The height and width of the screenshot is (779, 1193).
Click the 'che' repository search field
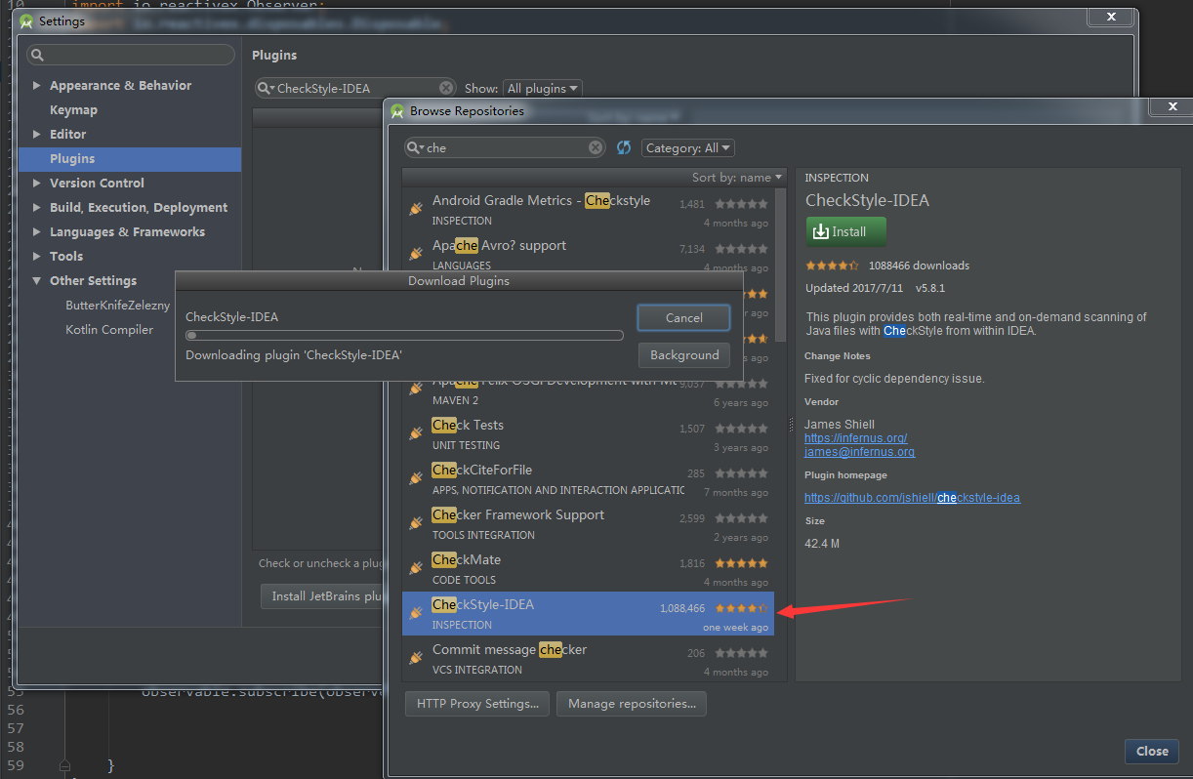[x=506, y=147]
